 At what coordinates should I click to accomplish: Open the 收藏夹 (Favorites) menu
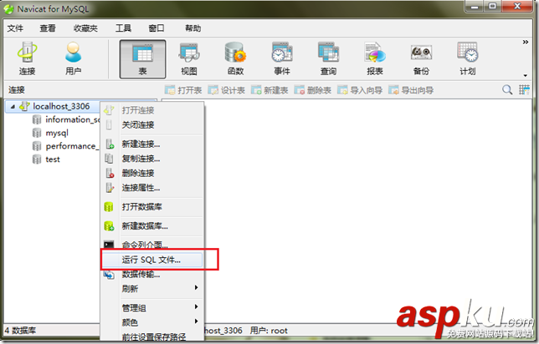[x=85, y=28]
